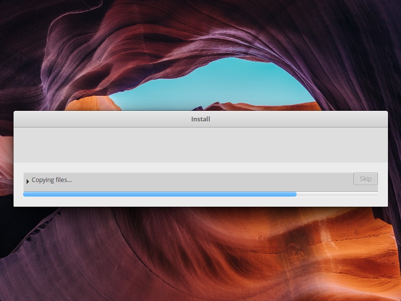Click the Install window title
The width and height of the screenshot is (401, 301).
click(201, 119)
